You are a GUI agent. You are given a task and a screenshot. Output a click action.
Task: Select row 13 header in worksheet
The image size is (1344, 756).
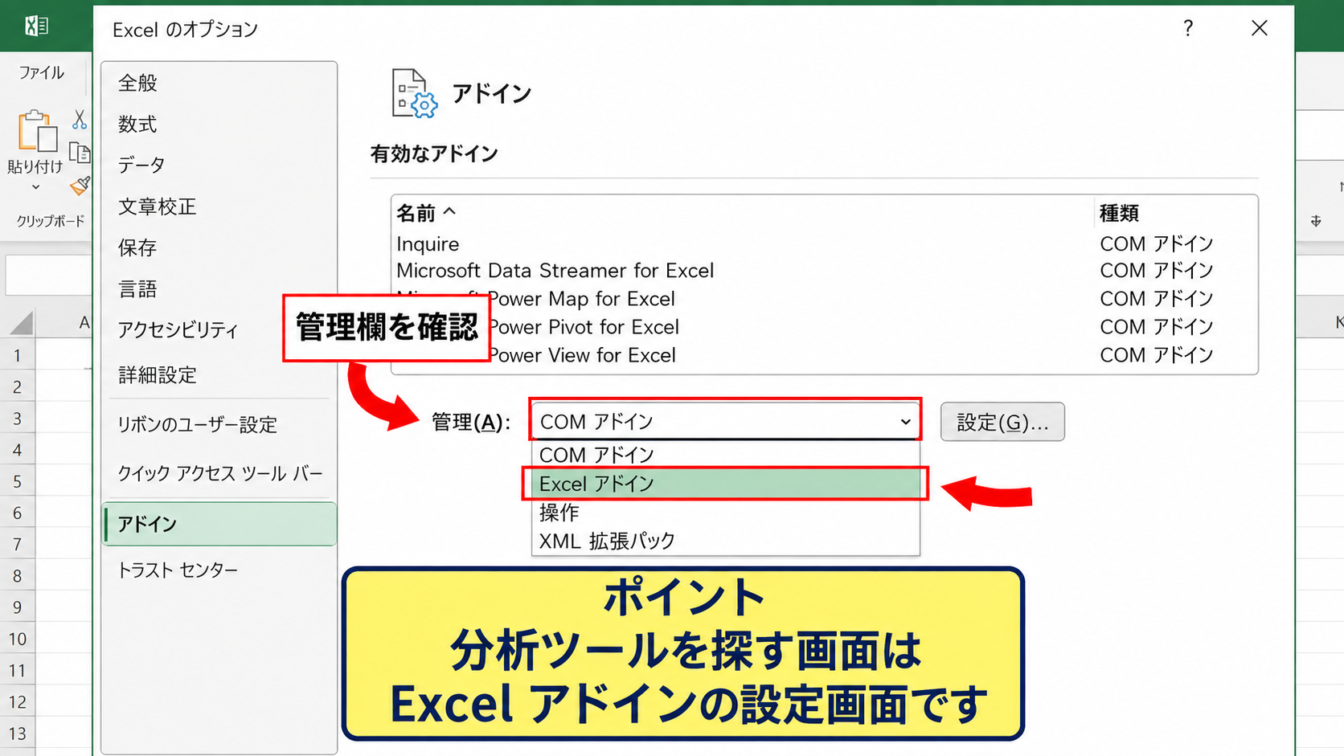(18, 734)
